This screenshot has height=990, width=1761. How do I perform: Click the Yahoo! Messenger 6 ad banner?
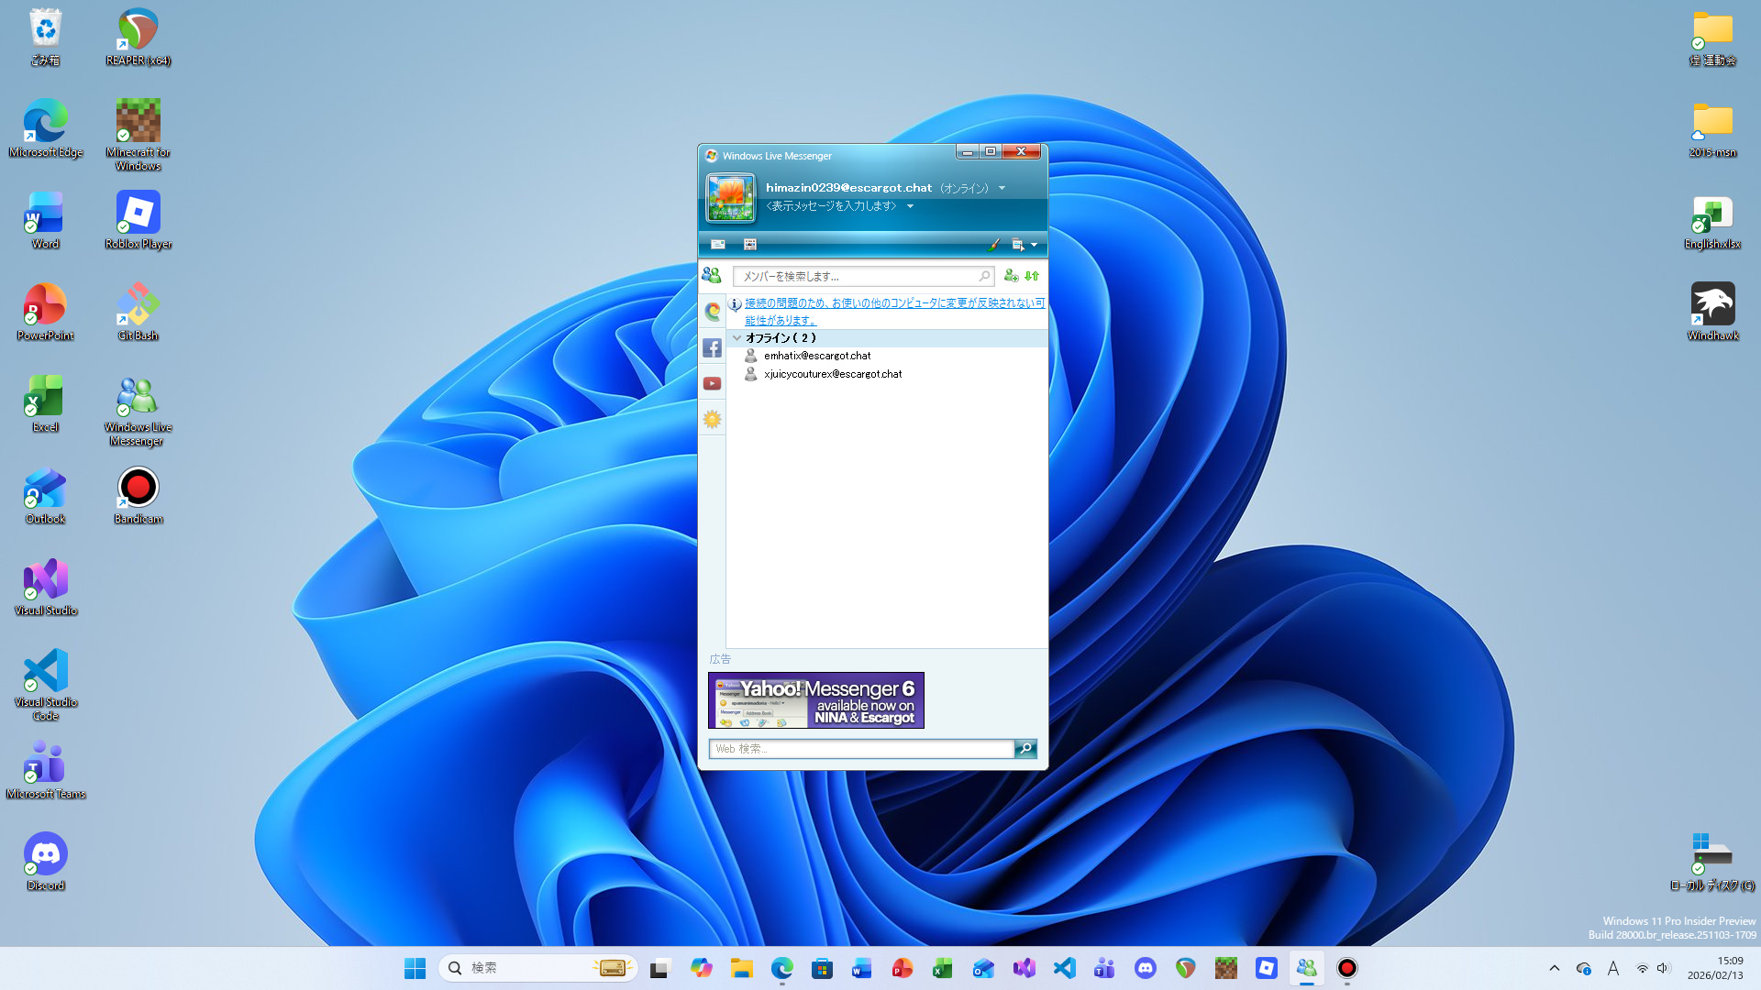pos(815,701)
